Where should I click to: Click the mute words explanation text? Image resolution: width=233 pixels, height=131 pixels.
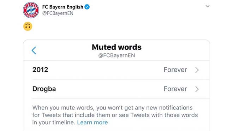click(115, 115)
